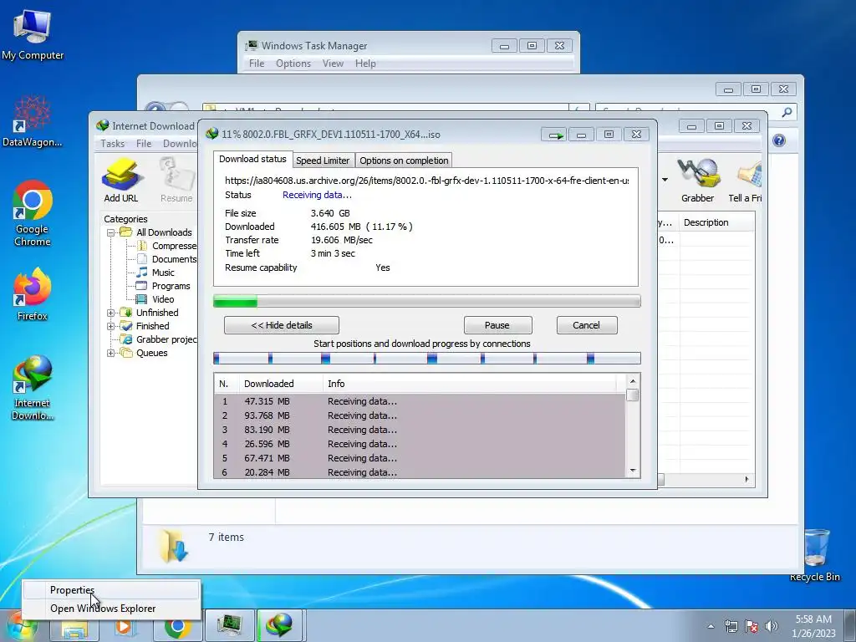
Task: Click the network tray icon
Action: [x=731, y=626]
